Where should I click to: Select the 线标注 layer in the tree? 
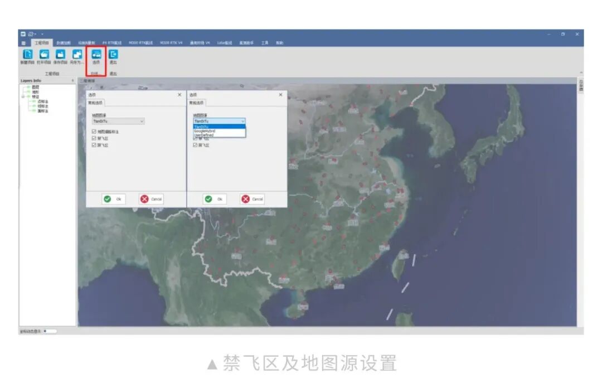(42, 106)
